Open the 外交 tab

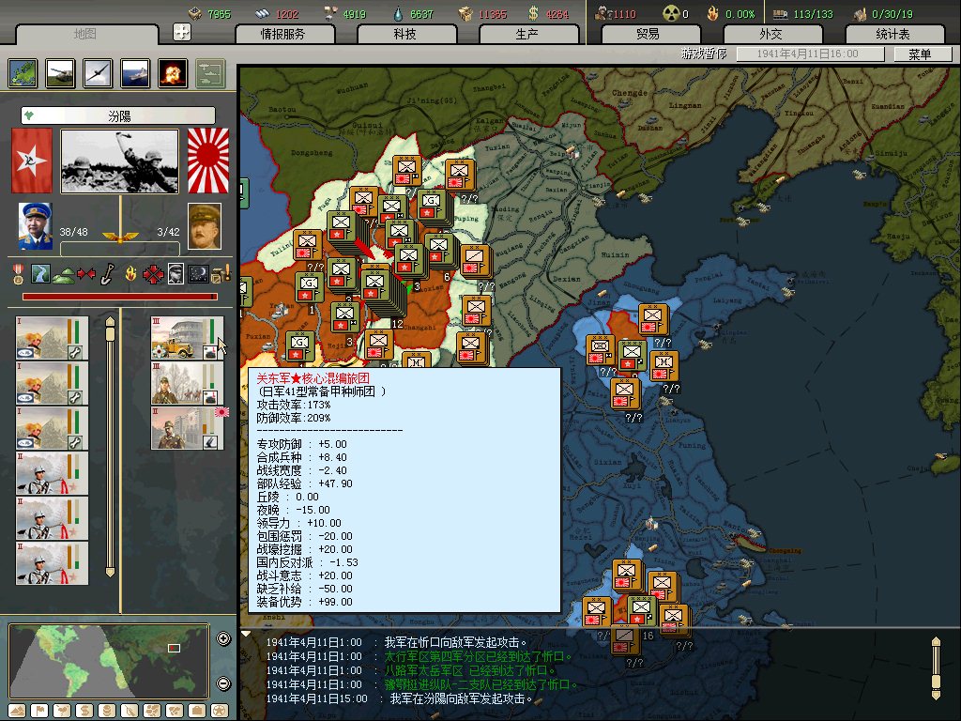click(770, 34)
